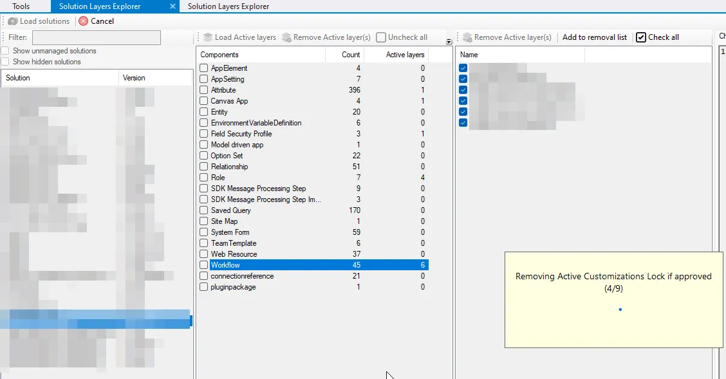This screenshot has height=379, width=726.
Task: Click the Cancel button label
Action: pos(102,21)
